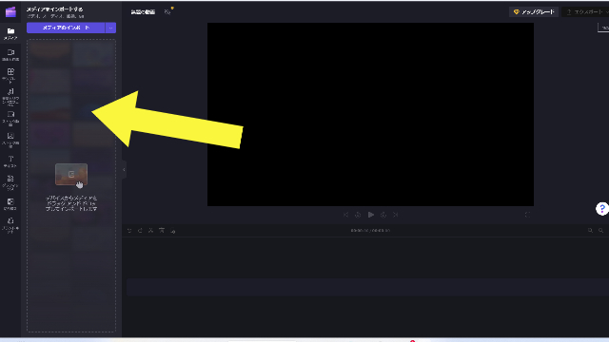Open the Graphics sidebar tab

tap(10, 182)
